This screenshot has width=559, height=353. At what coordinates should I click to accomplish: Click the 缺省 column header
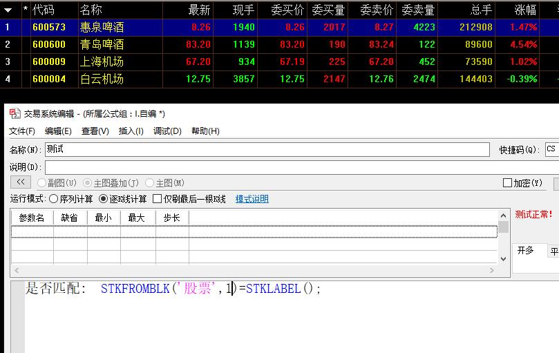point(70,218)
